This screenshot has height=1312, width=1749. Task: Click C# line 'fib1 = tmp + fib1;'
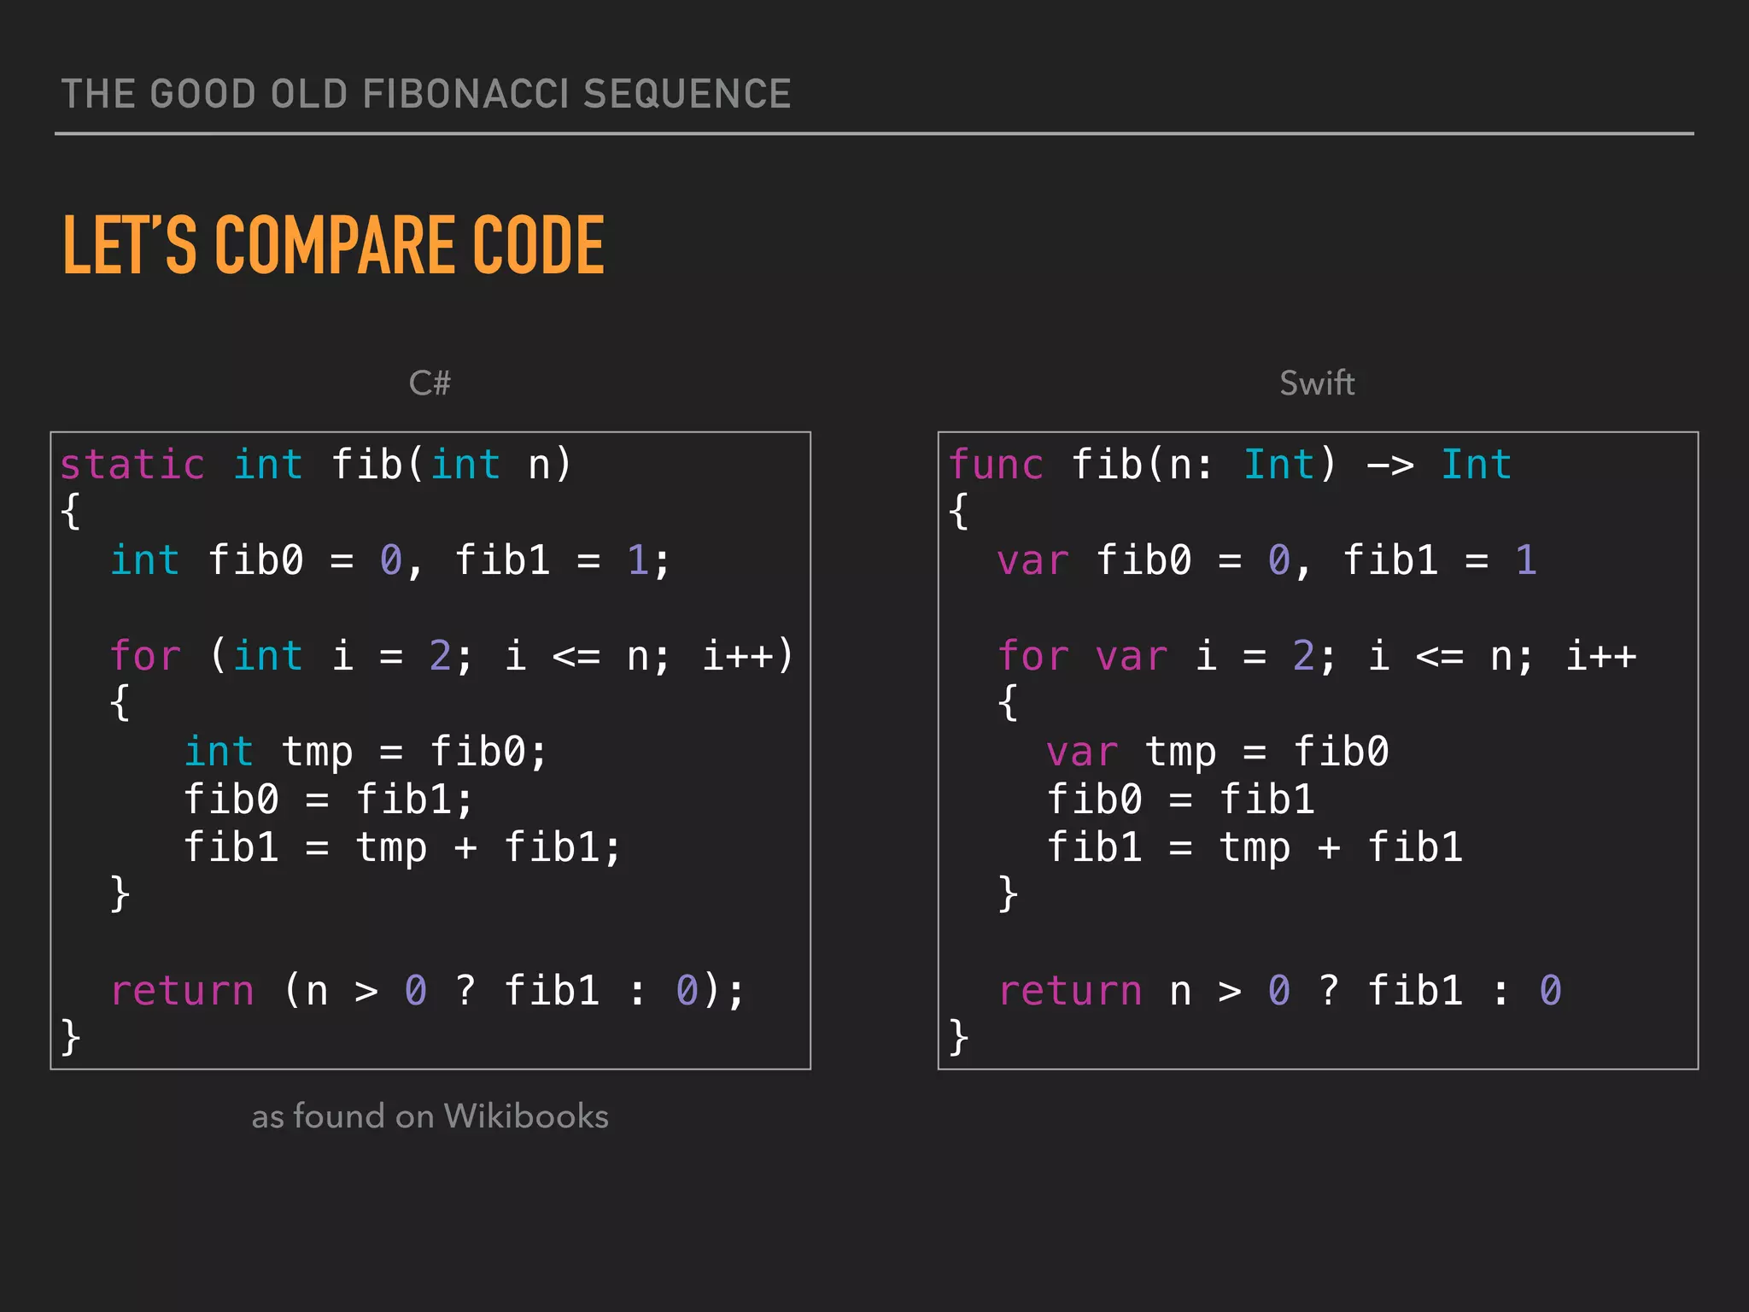coord(402,849)
